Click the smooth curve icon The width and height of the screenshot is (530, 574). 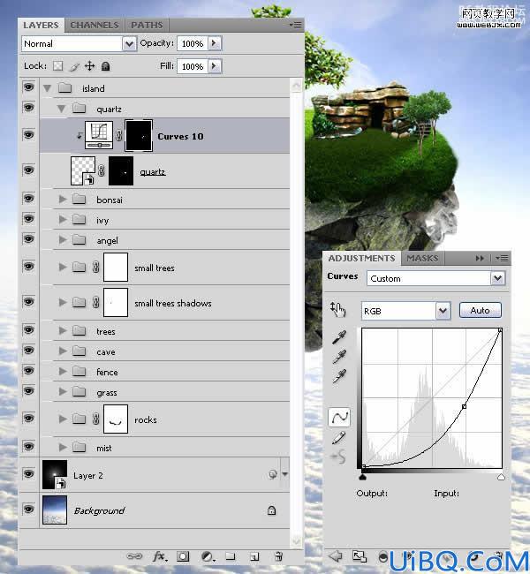(x=338, y=457)
